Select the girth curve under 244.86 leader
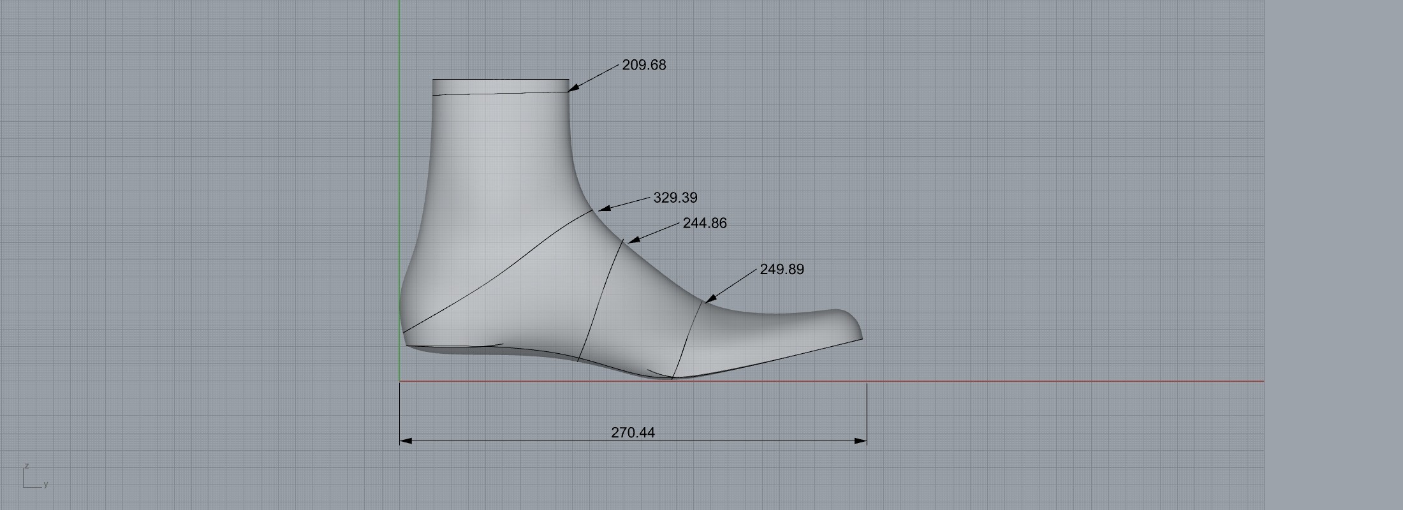Viewport: 1403px width, 510px height. pyautogui.click(x=601, y=300)
